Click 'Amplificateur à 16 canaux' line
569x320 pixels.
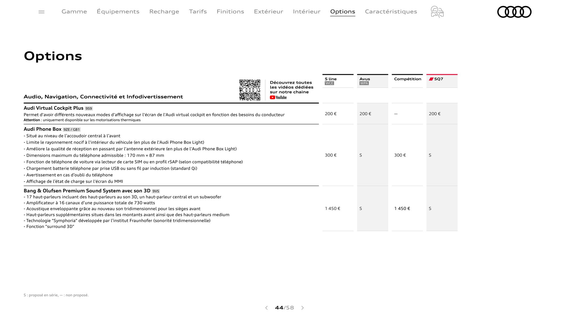click(89, 203)
